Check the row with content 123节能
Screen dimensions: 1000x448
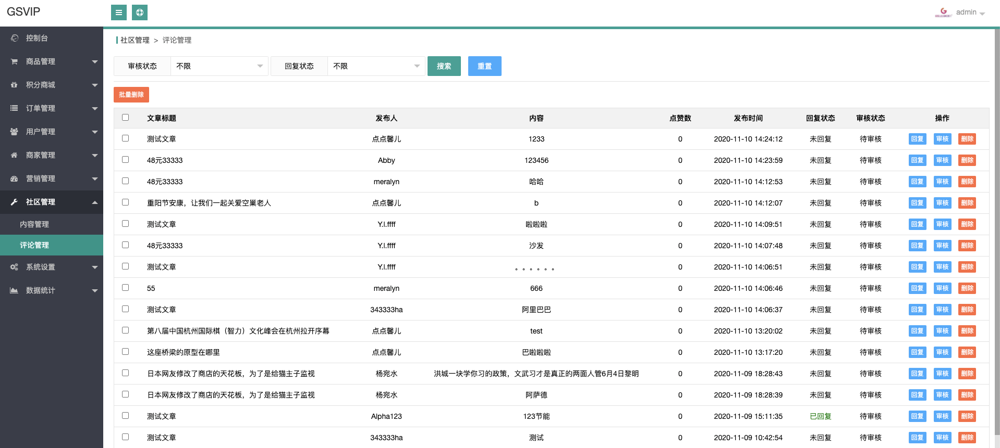(x=125, y=416)
